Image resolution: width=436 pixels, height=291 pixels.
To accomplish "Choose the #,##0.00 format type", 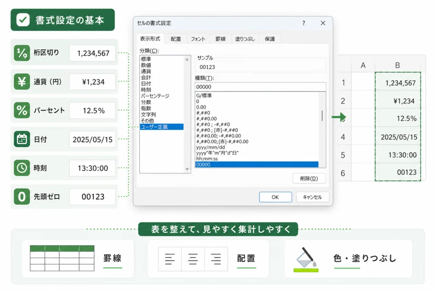I will point(257,118).
